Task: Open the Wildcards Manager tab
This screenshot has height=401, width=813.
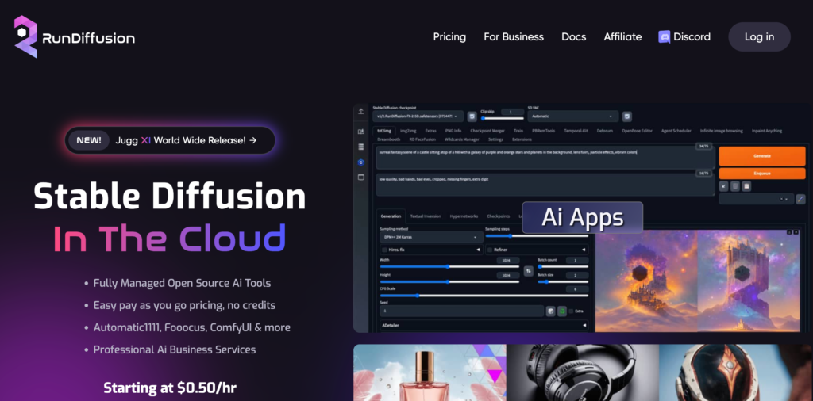Action: (x=461, y=139)
